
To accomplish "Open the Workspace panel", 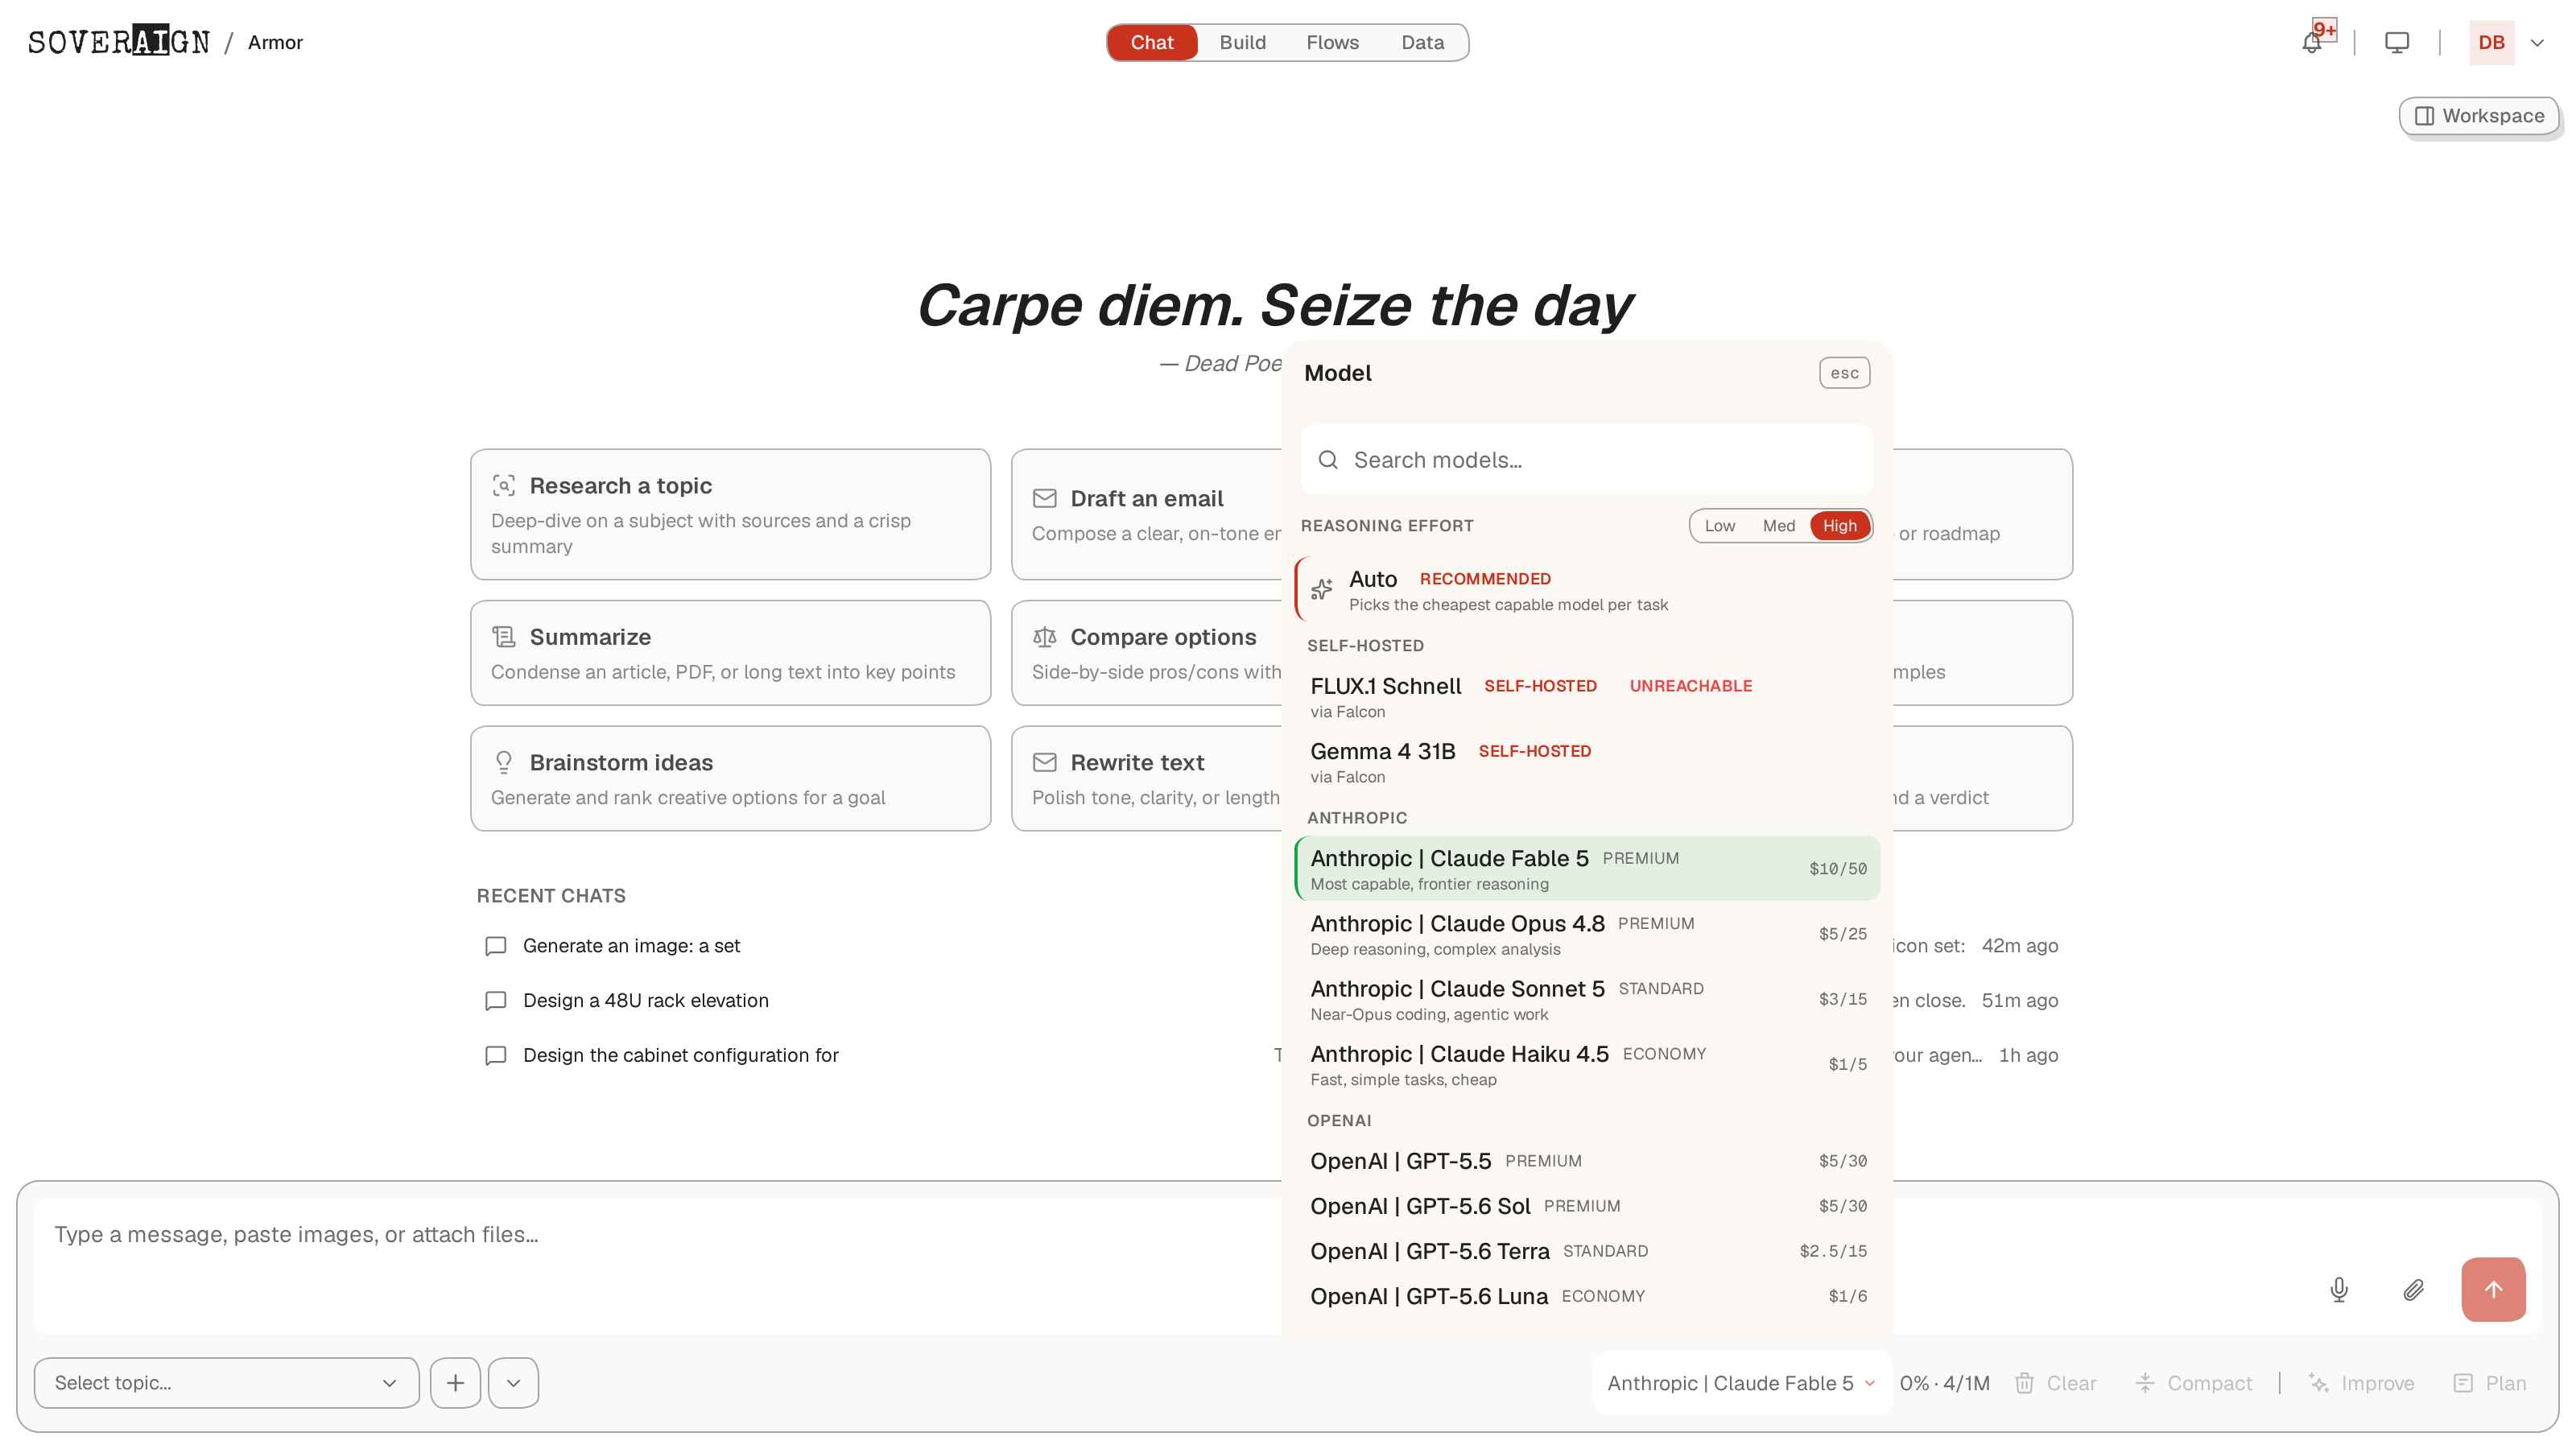I will click(x=2478, y=116).
